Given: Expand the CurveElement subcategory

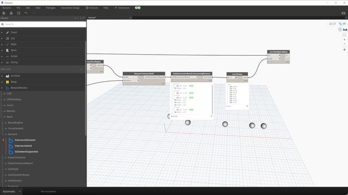Looking at the screenshot, I should coord(6,128).
